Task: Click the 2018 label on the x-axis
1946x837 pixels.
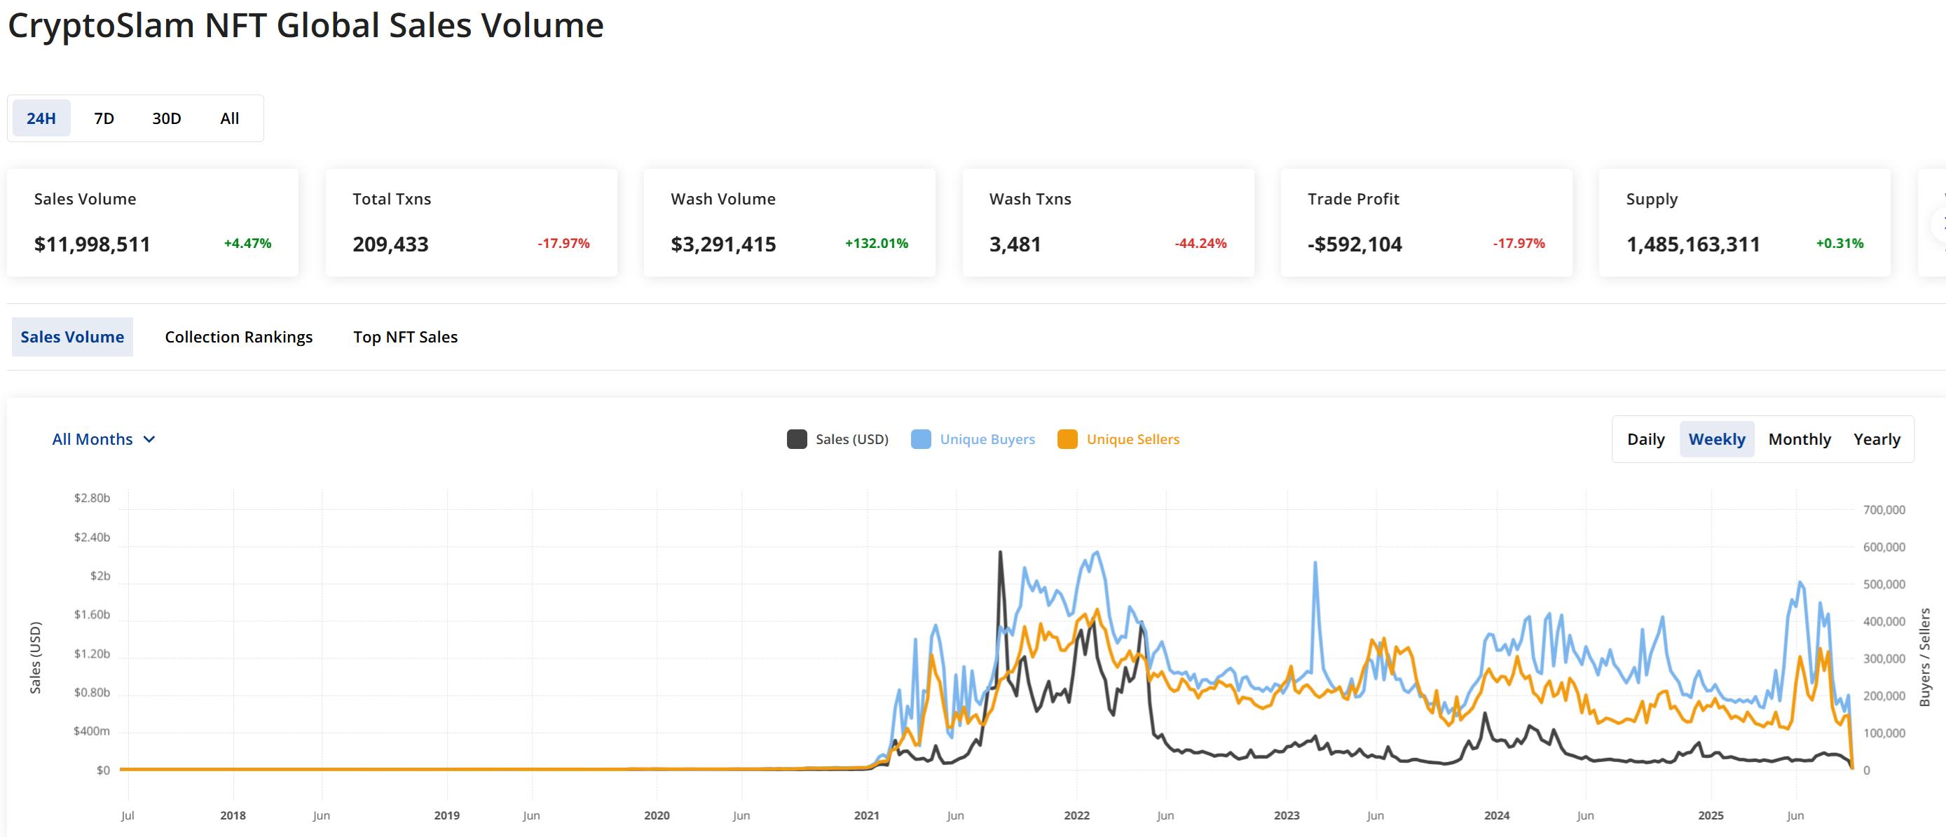Action: tap(233, 815)
